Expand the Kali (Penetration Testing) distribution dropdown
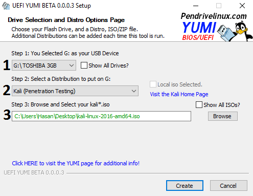253x196 pixels. point(75,91)
